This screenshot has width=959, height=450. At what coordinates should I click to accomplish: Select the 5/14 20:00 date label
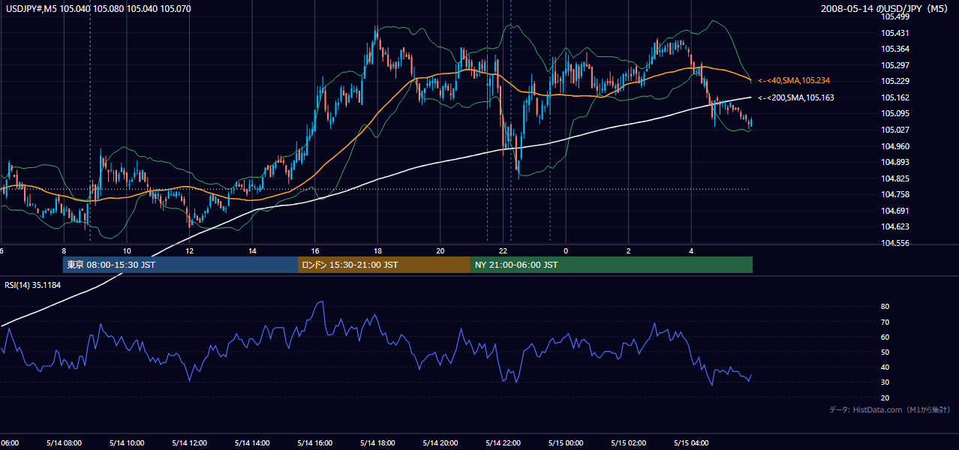point(440,443)
